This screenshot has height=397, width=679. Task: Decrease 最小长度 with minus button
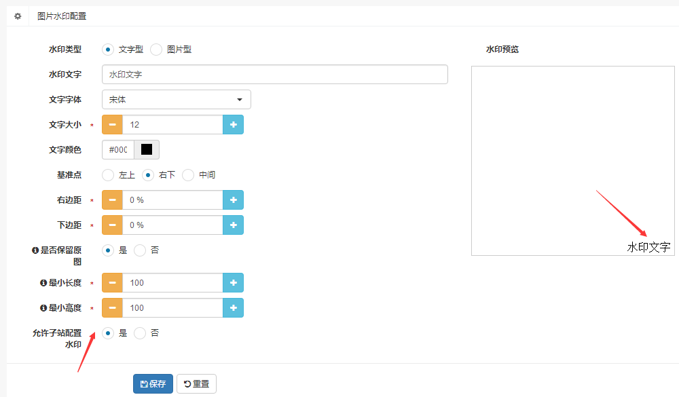tap(112, 283)
